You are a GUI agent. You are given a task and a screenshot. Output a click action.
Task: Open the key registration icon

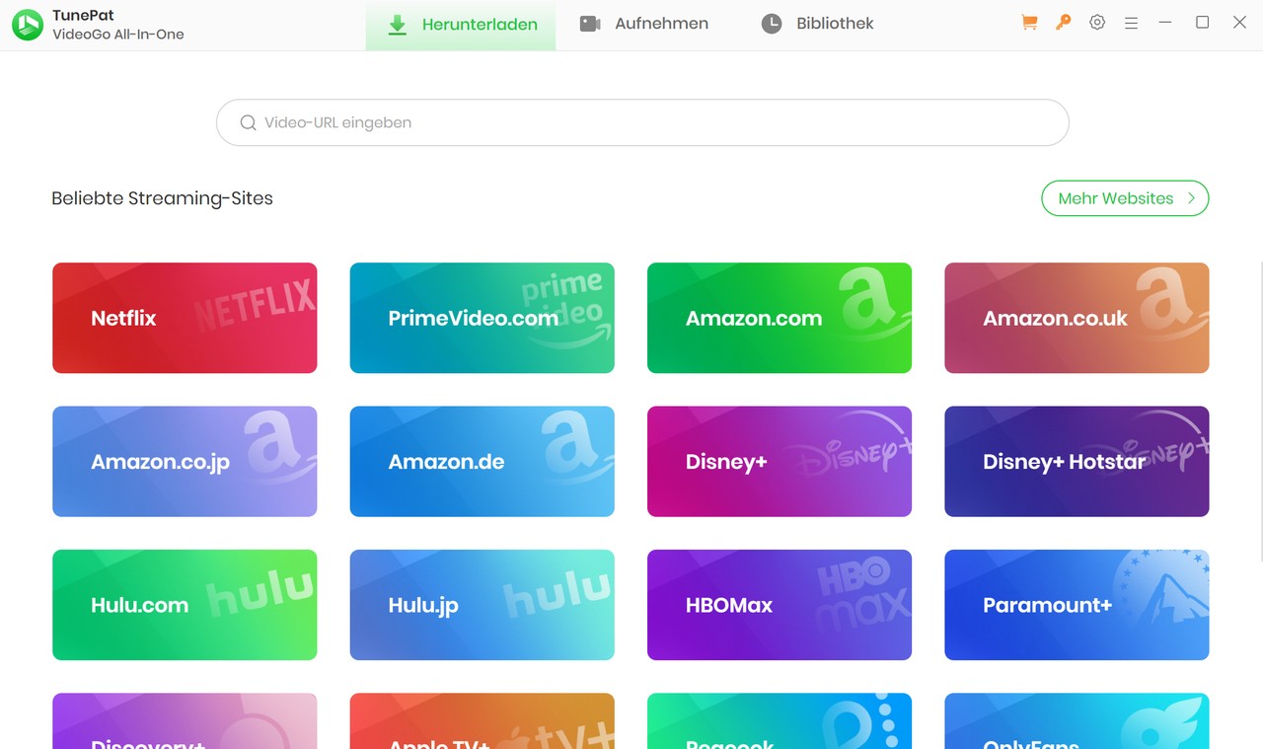click(x=1063, y=23)
